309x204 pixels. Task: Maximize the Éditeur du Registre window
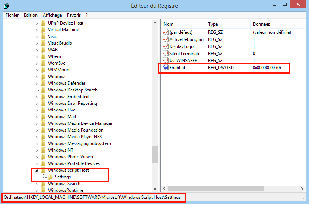(x=285, y=4)
